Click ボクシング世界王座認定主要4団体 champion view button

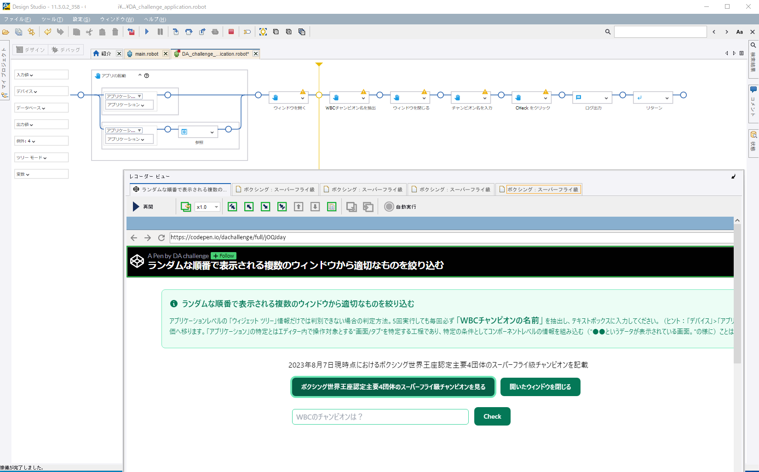pos(393,387)
